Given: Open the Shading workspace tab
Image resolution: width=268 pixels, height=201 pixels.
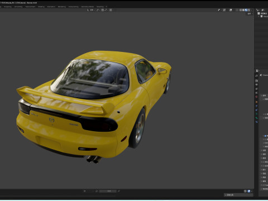Looking at the screenshot, I should tap(41, 7).
